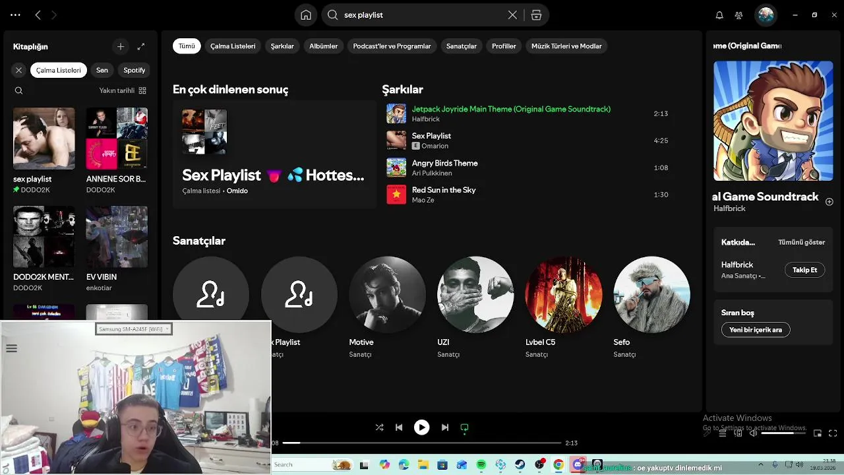Select Müzik Türleri ve Modlar tab
The height and width of the screenshot is (475, 844).
[x=566, y=46]
